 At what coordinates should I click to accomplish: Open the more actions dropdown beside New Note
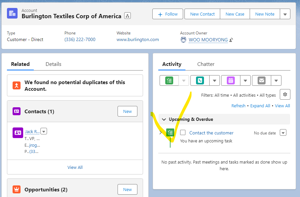click(285, 14)
